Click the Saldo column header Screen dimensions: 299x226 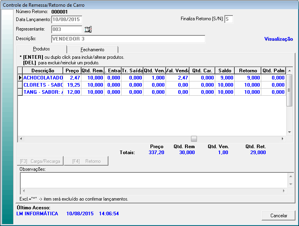224,70
